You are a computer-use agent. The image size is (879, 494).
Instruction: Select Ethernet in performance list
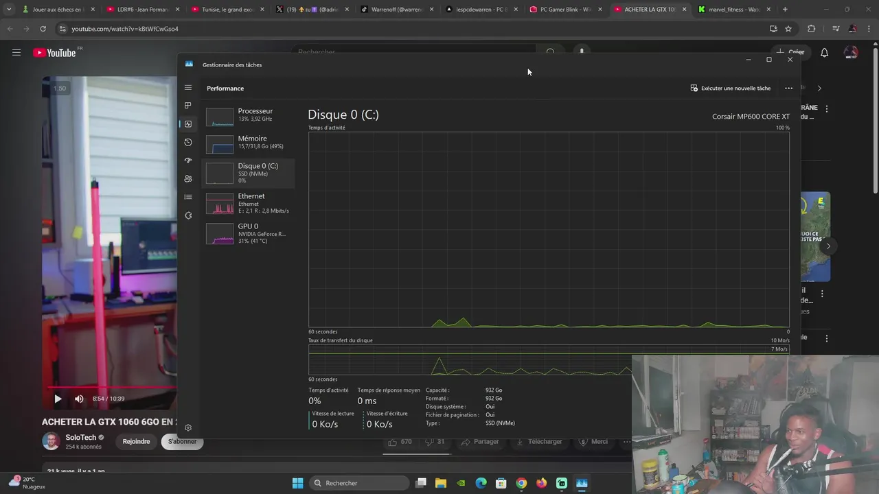(x=249, y=203)
